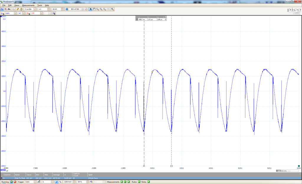Click the Auto Setup lightning icon
Viewport: 302px width, 184px height.
pyautogui.click(x=18, y=9)
